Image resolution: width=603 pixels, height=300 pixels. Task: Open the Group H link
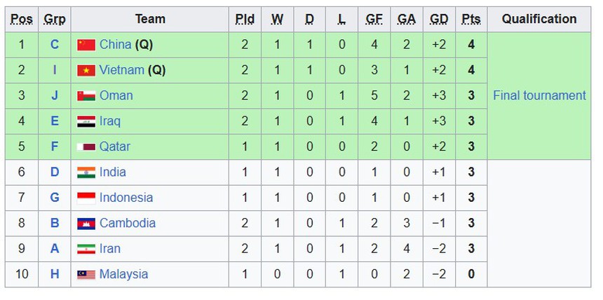[55, 274]
